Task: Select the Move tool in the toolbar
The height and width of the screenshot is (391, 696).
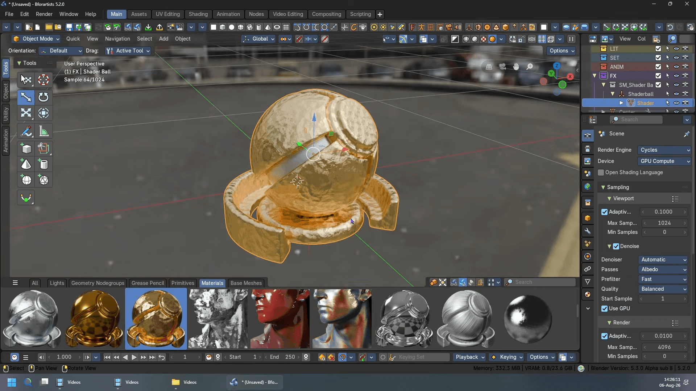Action: pos(26,97)
